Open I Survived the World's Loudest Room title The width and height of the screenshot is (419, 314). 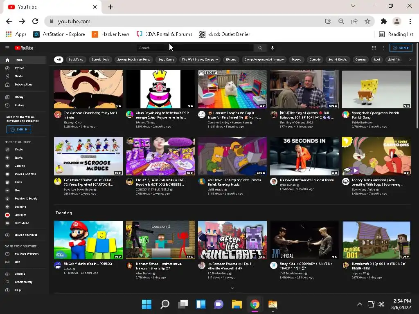307,180
